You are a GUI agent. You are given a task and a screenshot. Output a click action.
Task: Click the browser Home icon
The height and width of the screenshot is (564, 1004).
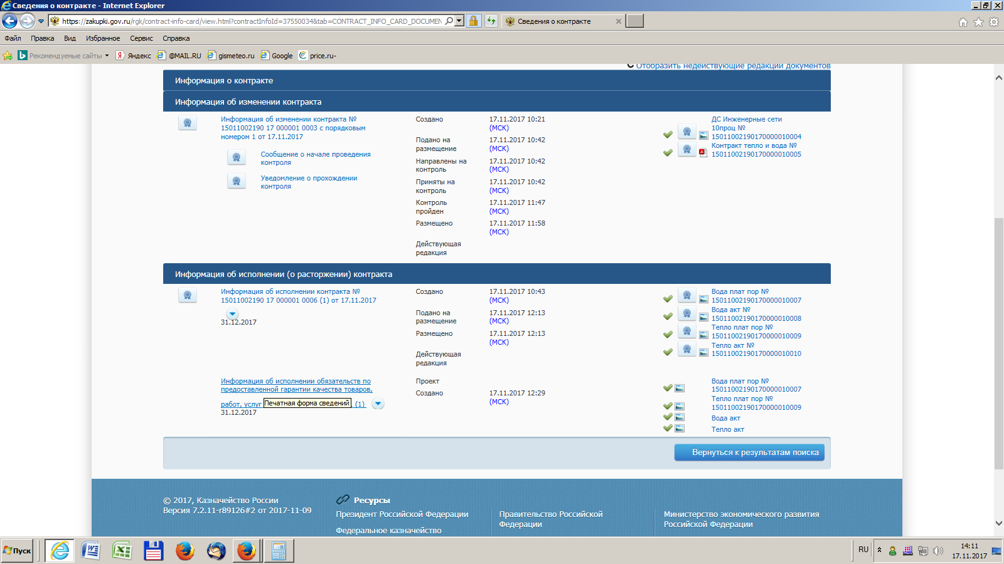963,22
